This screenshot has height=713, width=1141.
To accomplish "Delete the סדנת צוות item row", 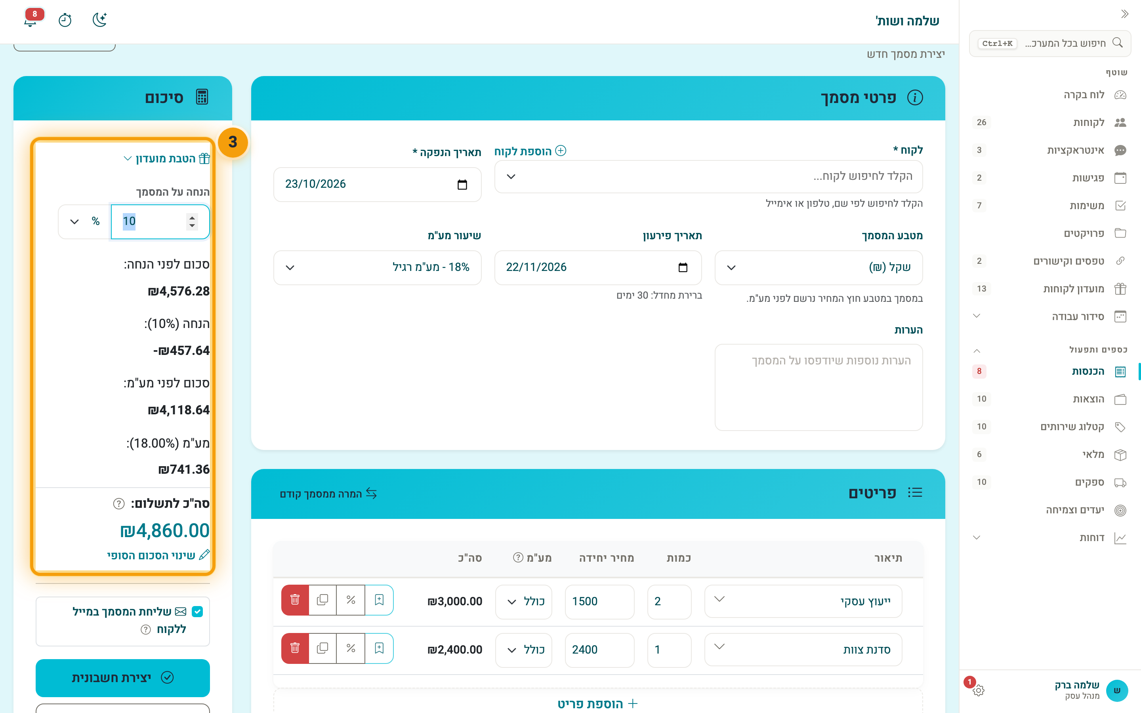I will pos(295,648).
